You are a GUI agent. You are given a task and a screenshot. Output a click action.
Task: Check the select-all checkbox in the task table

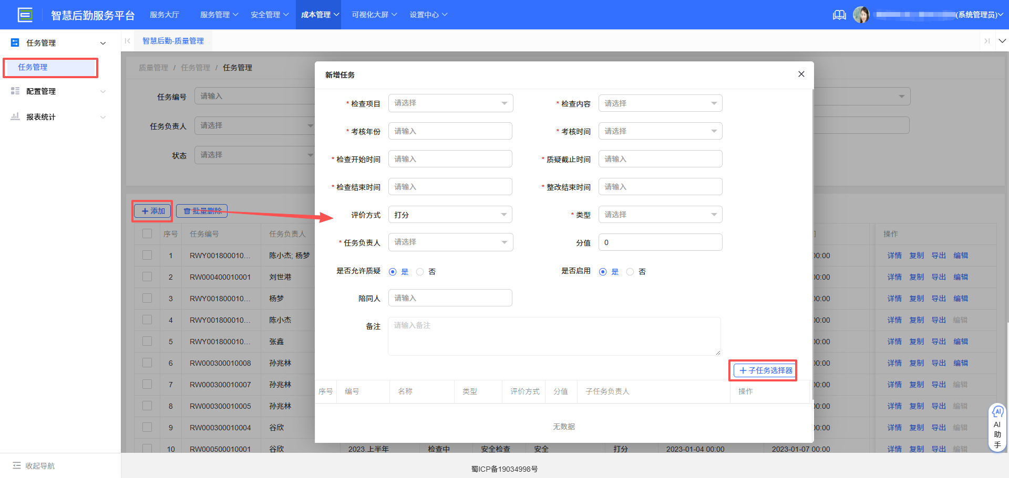pyautogui.click(x=147, y=233)
